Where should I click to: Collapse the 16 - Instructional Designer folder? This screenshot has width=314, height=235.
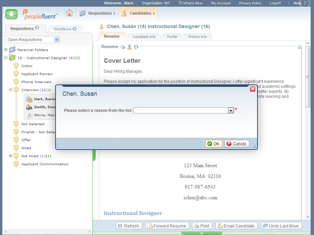tap(6, 58)
